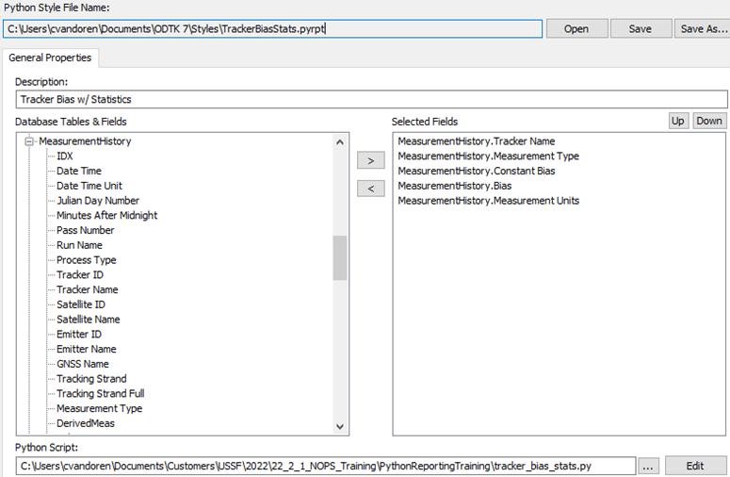The image size is (730, 477).
Task: Select MeasurementHistory.Measurement Units in Selected Fields
Action: 488,201
